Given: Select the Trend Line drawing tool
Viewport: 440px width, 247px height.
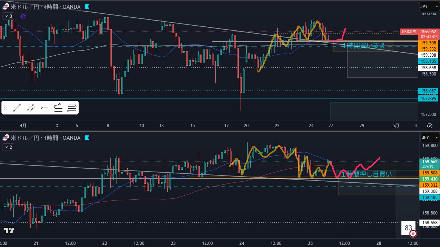Looking at the screenshot, I should 17,107.
